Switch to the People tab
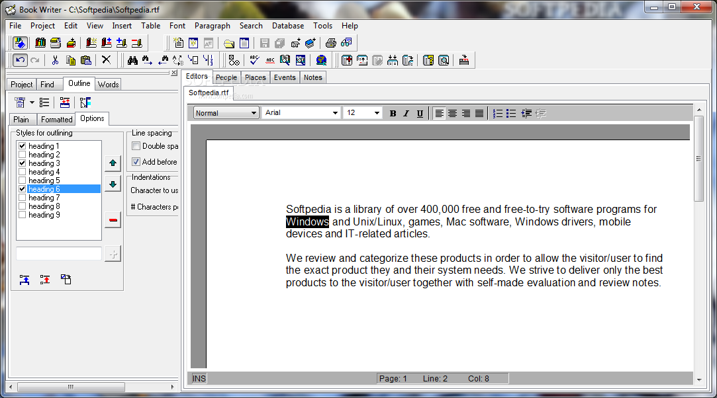The image size is (717, 398). [226, 77]
